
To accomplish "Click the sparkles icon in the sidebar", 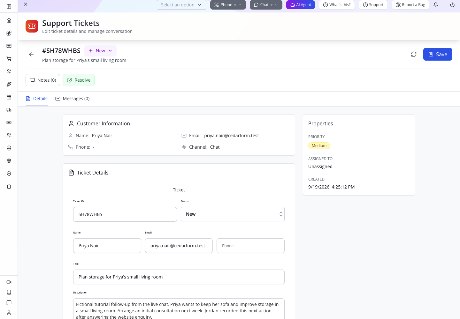I will 9,84.
